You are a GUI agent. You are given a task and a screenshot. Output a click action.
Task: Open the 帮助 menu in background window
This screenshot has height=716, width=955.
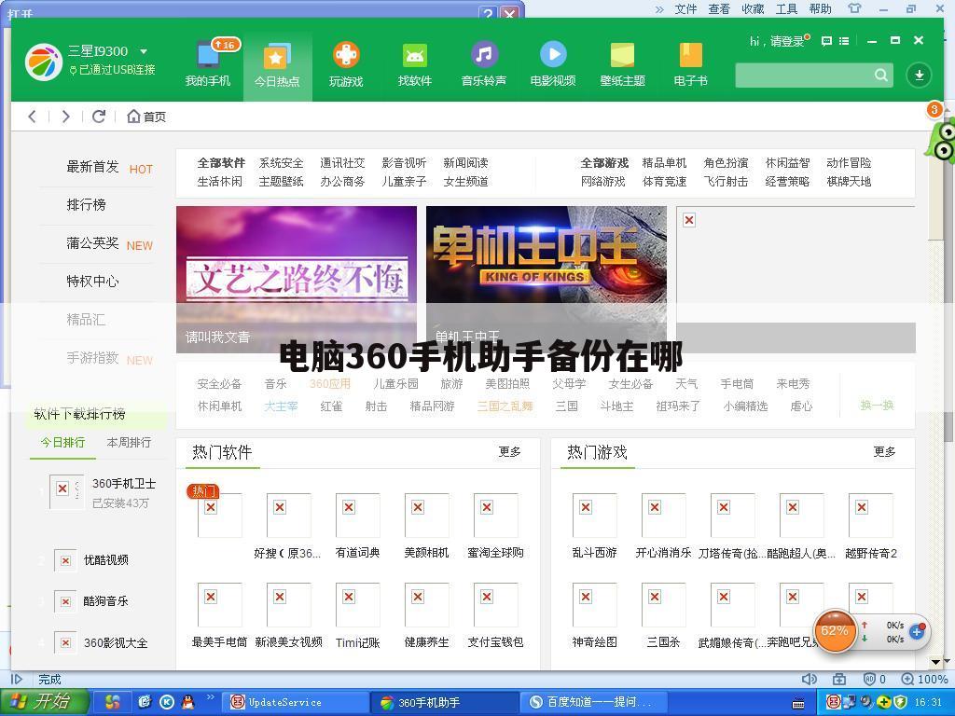click(820, 8)
